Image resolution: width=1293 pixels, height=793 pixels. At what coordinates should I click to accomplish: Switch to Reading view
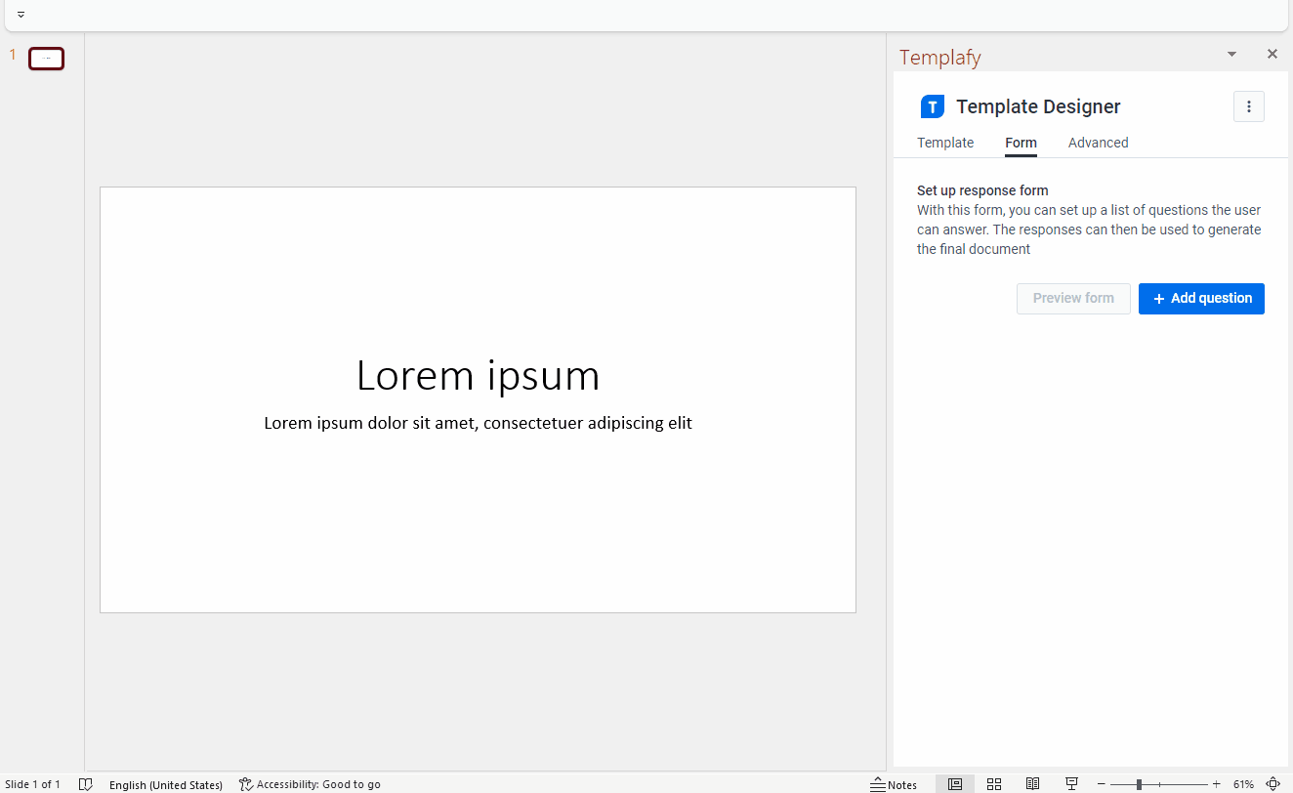coord(1032,783)
